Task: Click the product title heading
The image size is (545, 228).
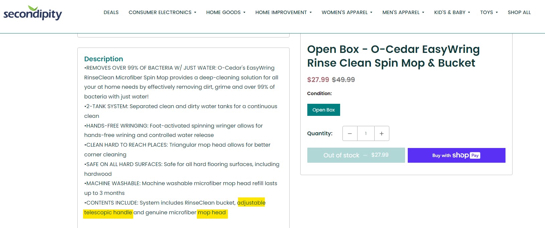Action: [393, 56]
